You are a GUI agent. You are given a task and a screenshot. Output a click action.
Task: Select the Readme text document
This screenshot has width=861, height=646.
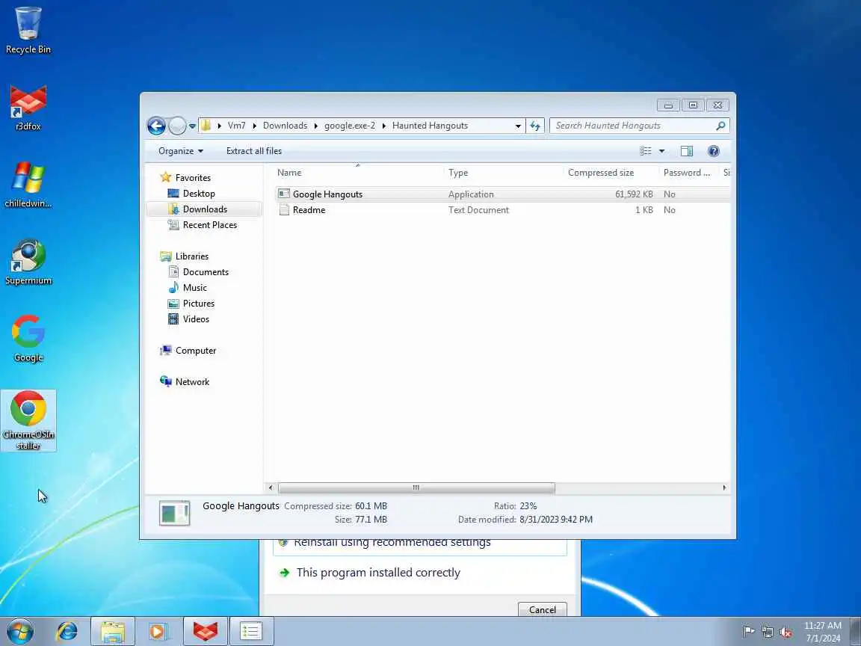tap(309, 210)
